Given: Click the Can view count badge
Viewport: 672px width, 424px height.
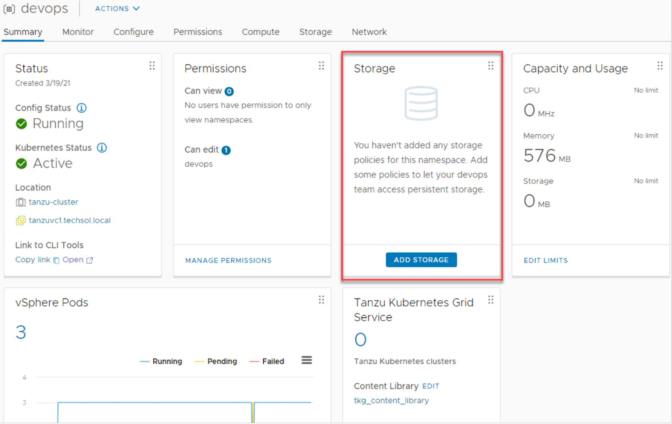Looking at the screenshot, I should [229, 91].
